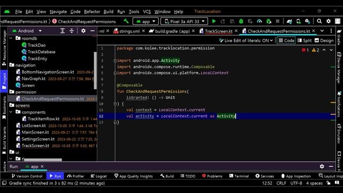
Task: Run the app with green play button
Action: coord(214,21)
